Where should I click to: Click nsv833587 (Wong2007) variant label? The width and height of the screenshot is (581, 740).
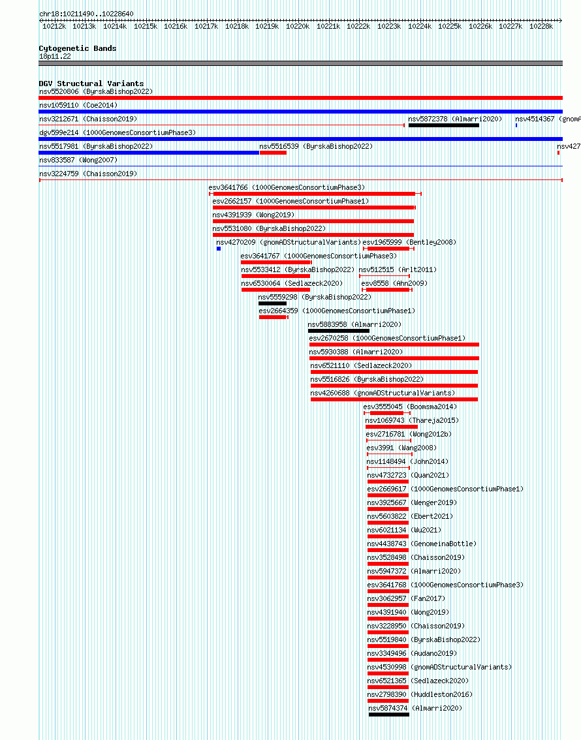(x=78, y=160)
